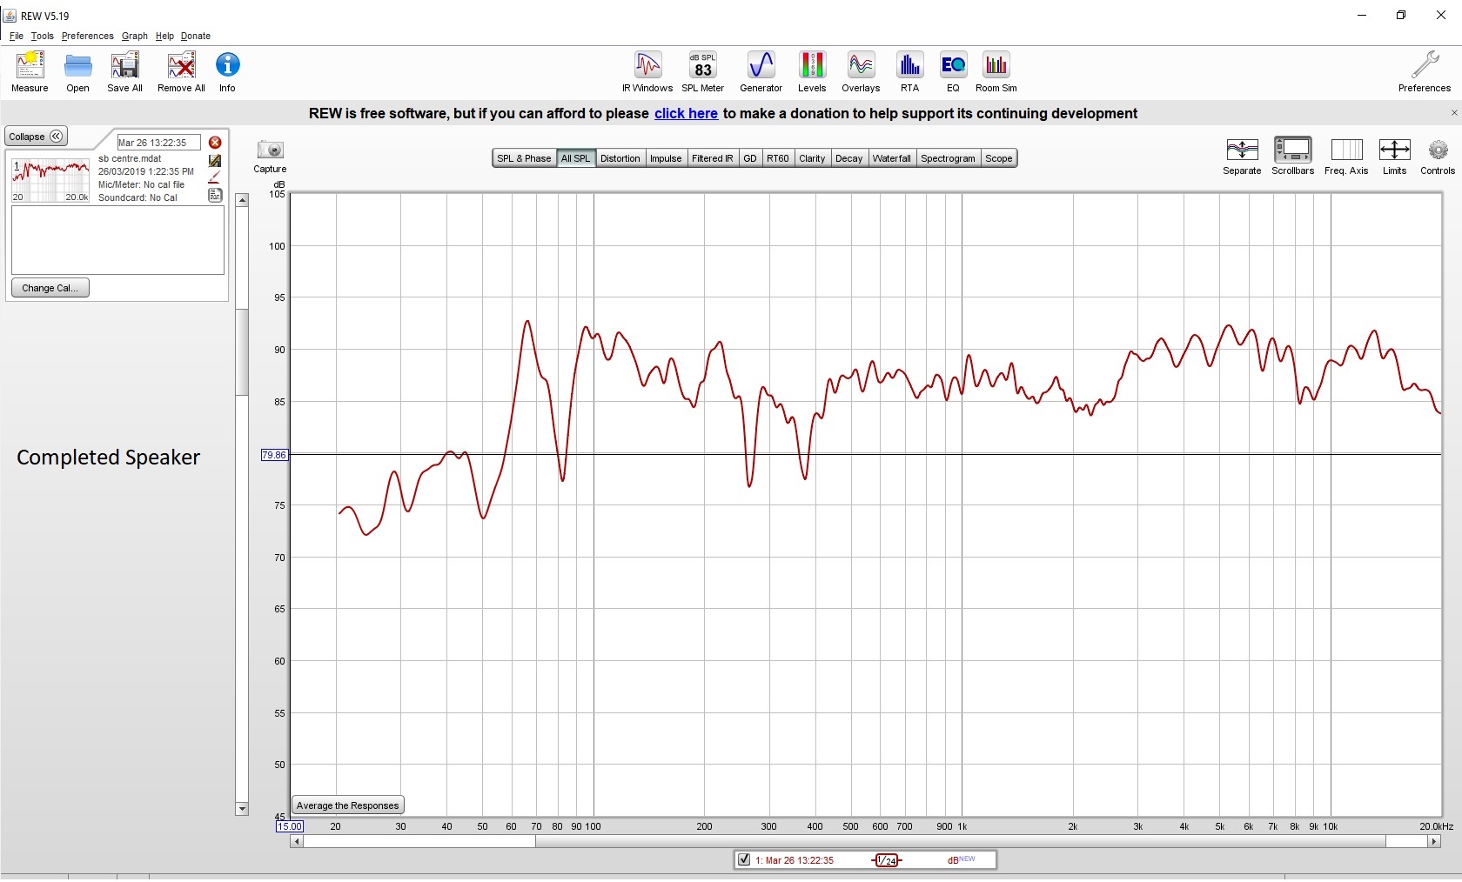This screenshot has height=882, width=1462.
Task: Switch to Impulse tab
Action: click(666, 158)
